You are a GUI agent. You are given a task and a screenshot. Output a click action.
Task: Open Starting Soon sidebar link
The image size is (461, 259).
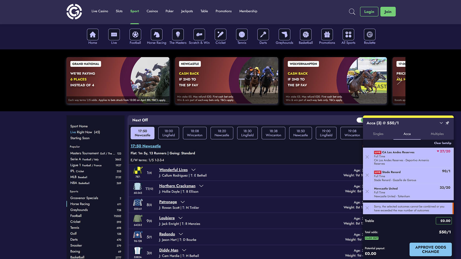[x=80, y=138]
